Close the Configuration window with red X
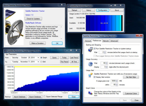The height and width of the screenshot is (106, 146). 139,35
